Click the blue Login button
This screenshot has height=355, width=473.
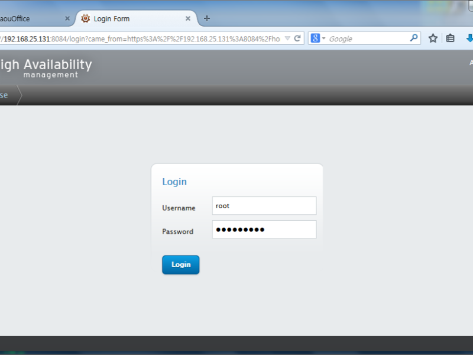181,264
